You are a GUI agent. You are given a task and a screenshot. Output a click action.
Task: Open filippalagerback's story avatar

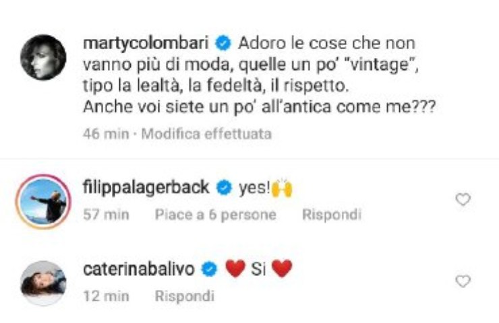[43, 202]
